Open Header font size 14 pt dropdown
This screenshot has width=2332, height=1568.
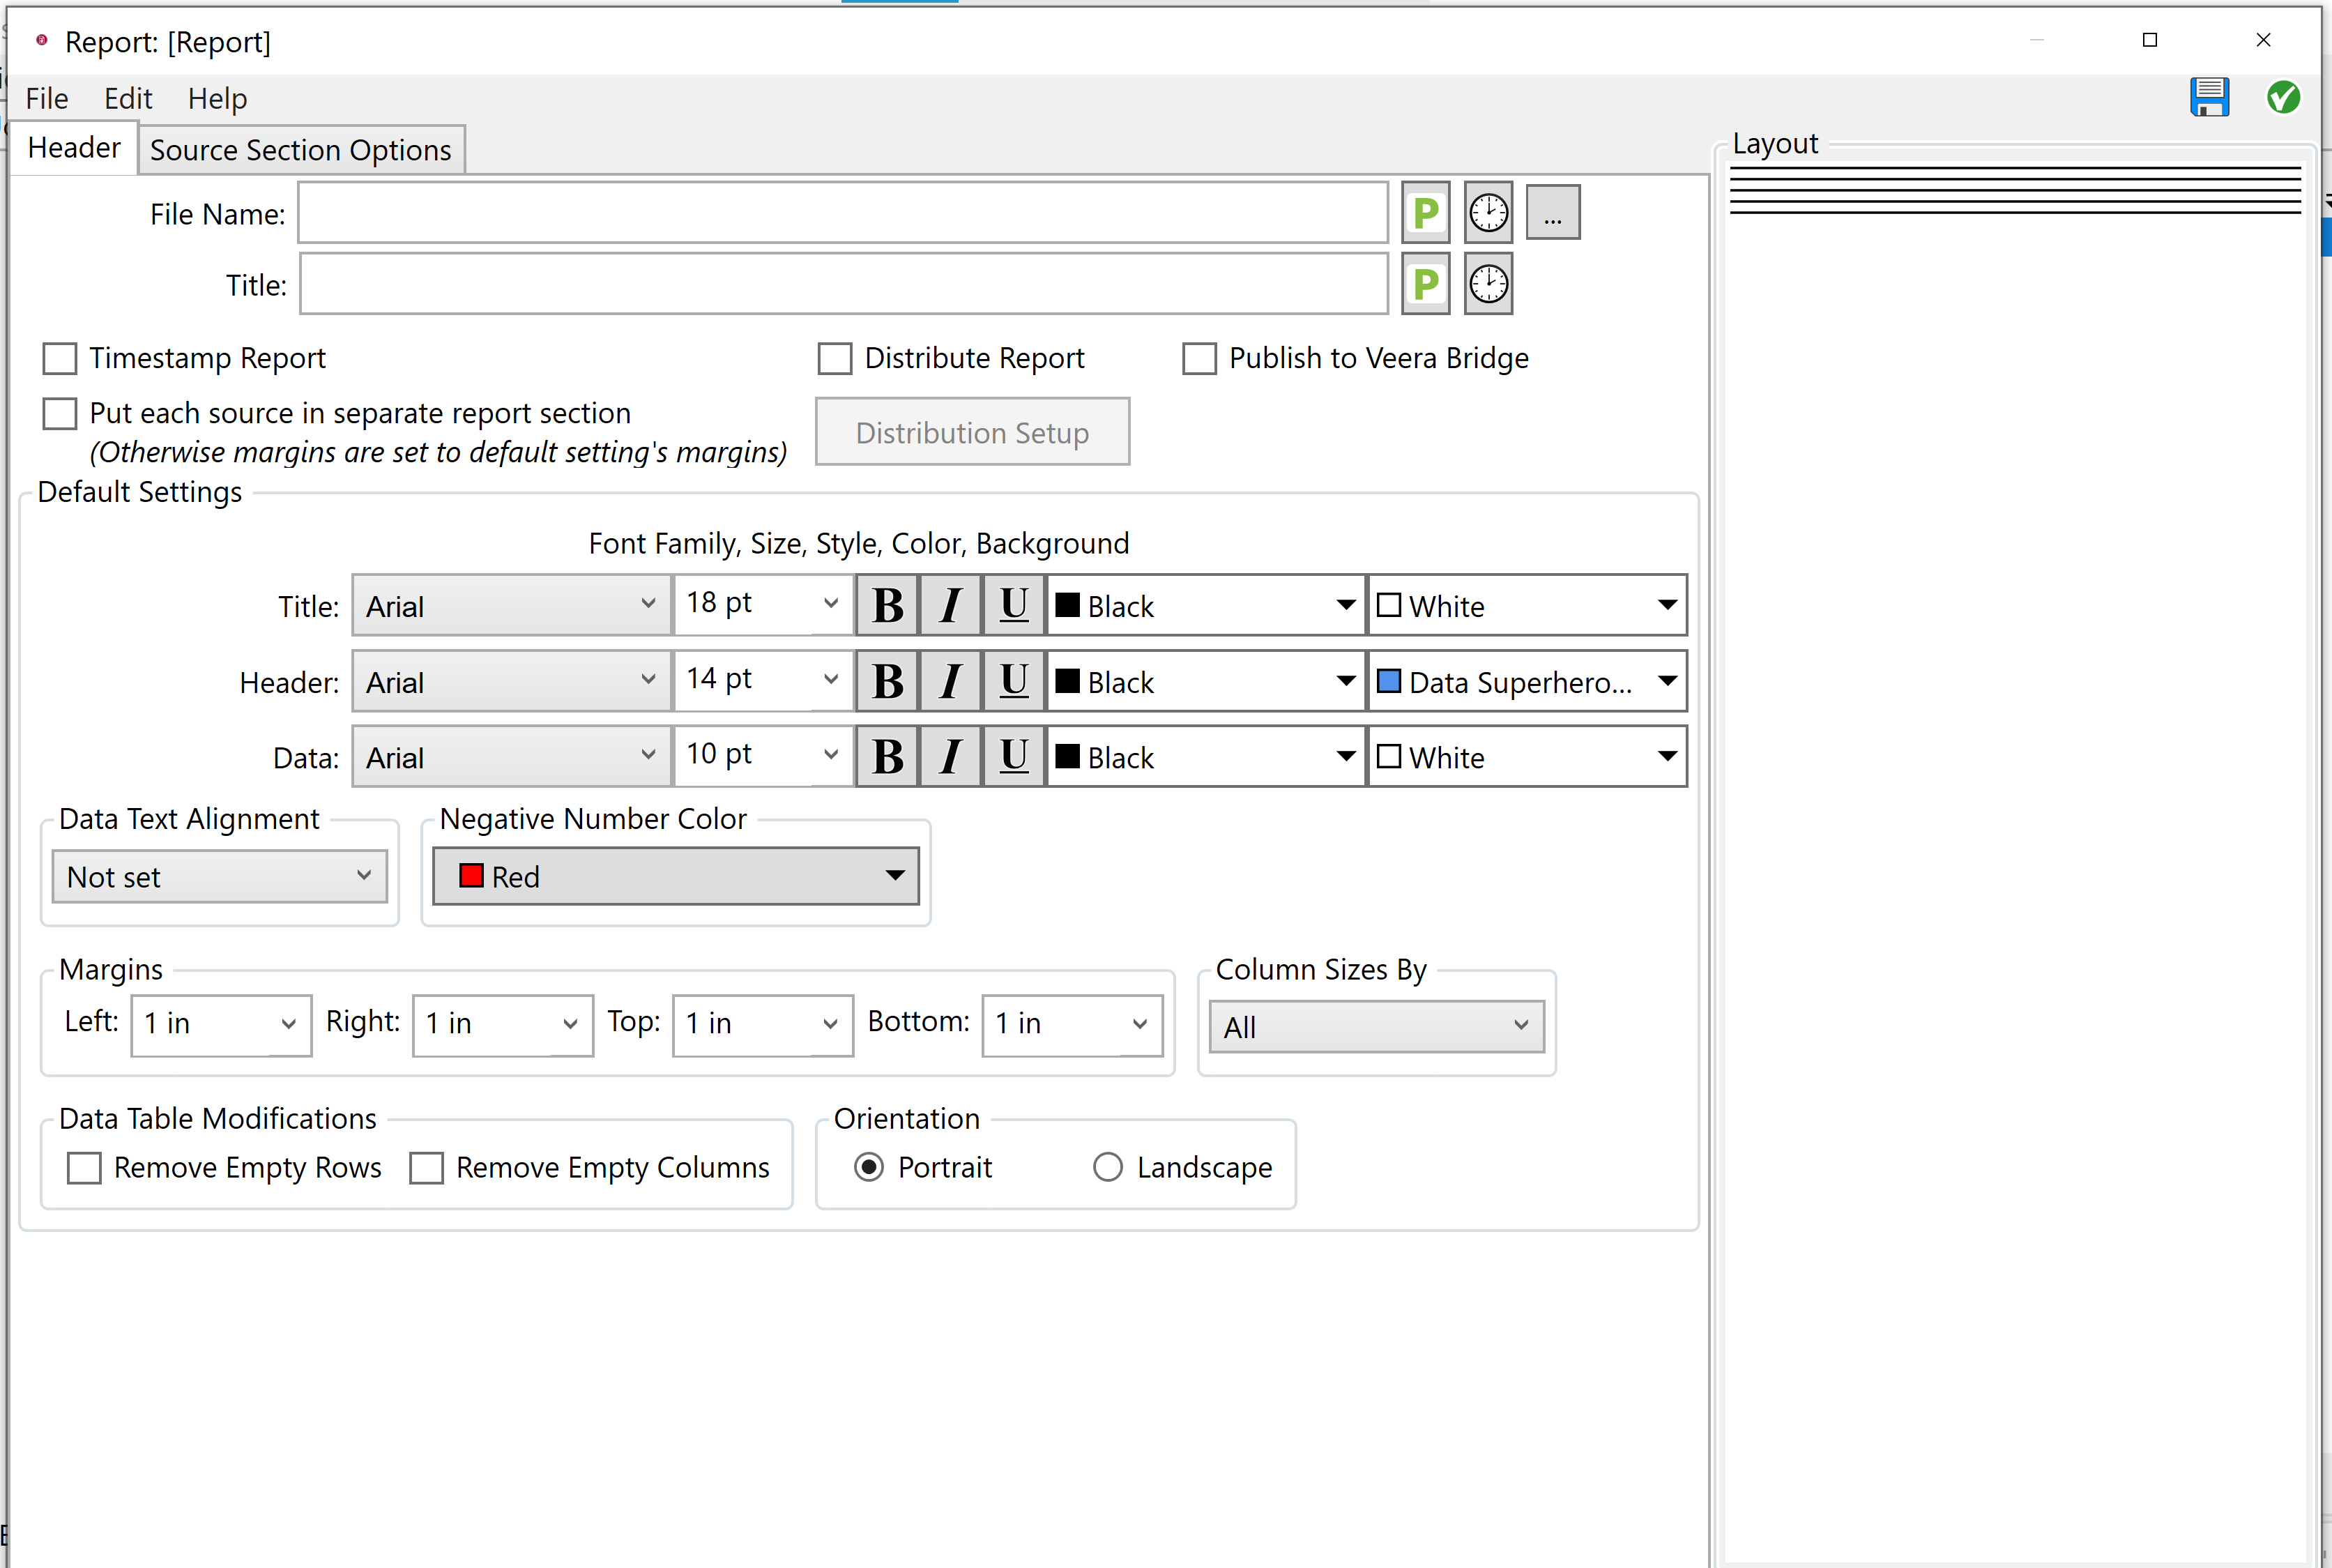763,679
